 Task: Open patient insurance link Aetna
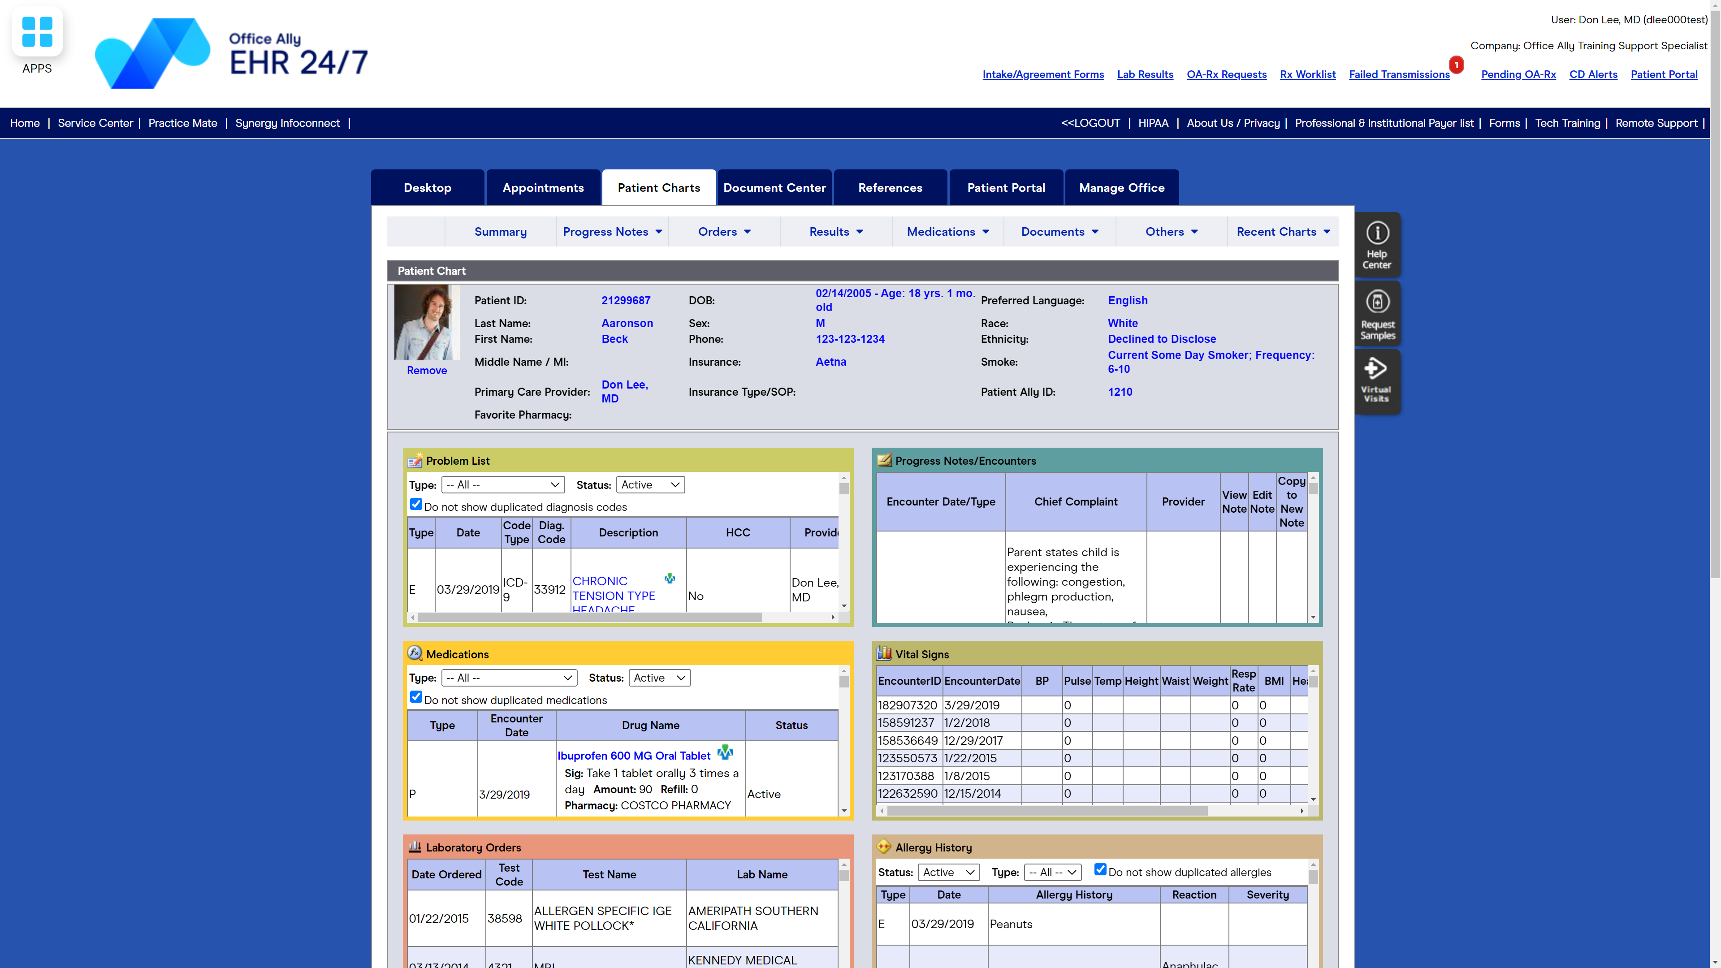[x=830, y=361]
